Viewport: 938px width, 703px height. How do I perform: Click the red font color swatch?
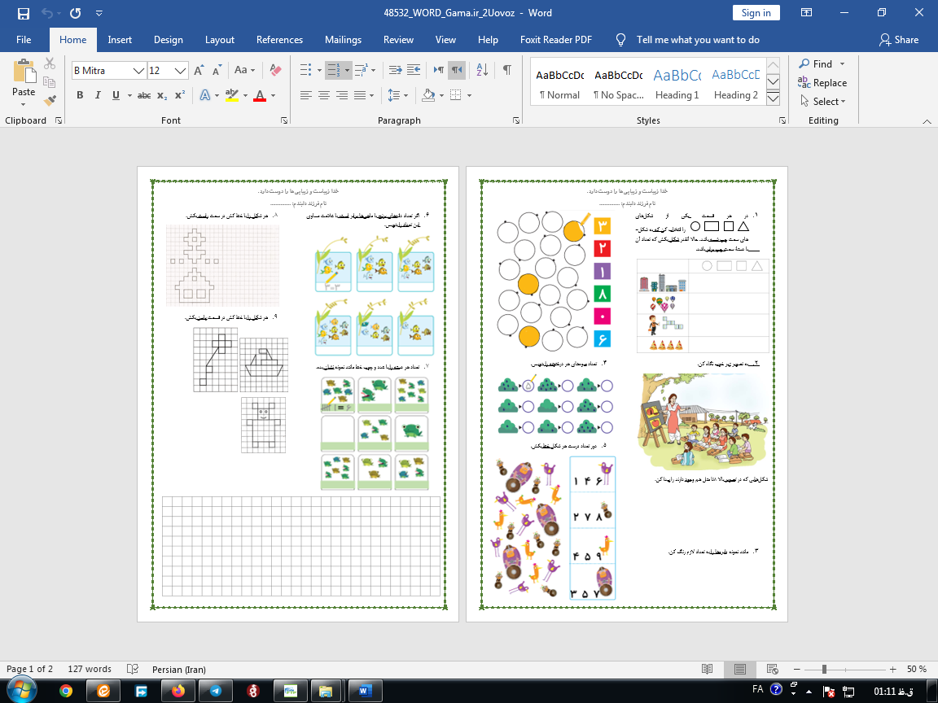(x=260, y=95)
